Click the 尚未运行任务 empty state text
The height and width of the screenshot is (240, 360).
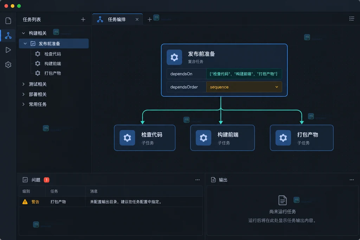[x=282, y=212]
